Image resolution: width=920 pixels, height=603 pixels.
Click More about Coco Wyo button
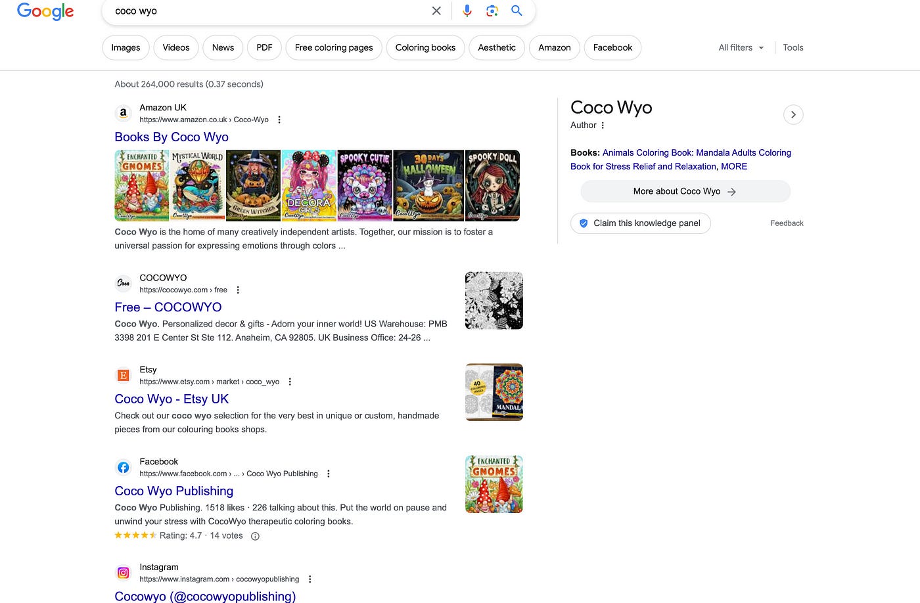[x=685, y=191]
